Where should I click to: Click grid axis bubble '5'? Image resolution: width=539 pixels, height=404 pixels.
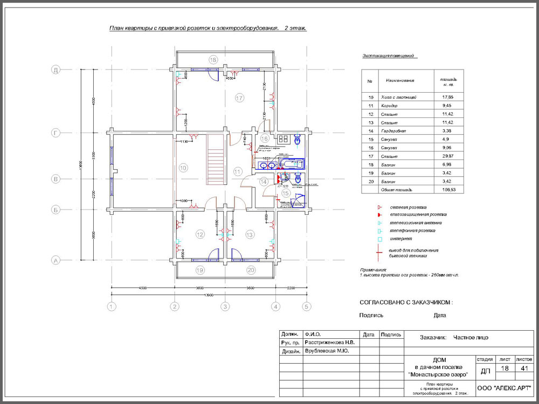(x=307, y=307)
